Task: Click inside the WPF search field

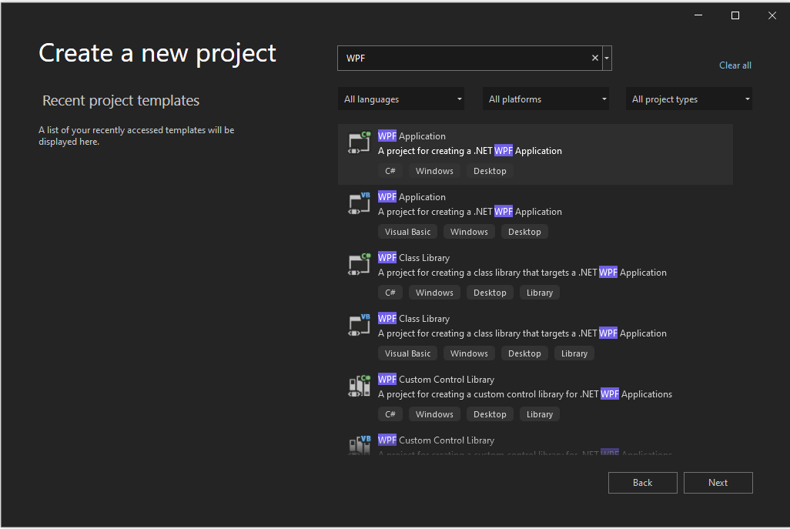Action: point(462,57)
